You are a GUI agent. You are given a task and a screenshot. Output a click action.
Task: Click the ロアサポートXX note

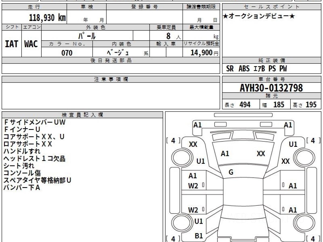(28, 144)
